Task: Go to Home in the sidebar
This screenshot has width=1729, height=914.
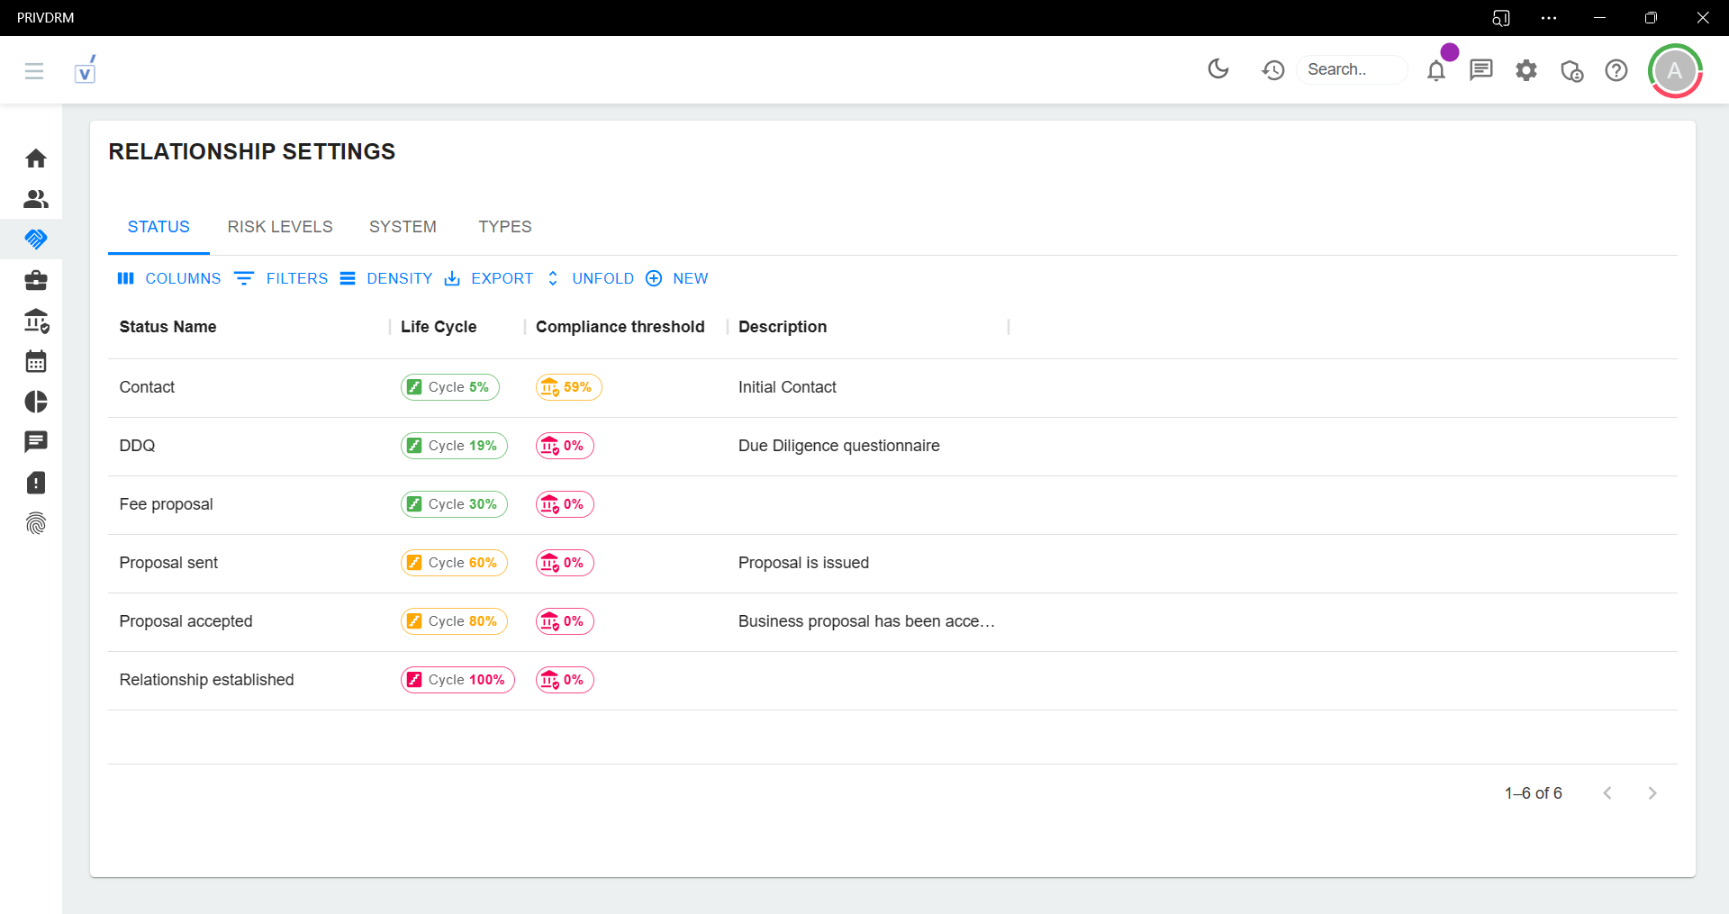Action: pos(36,158)
